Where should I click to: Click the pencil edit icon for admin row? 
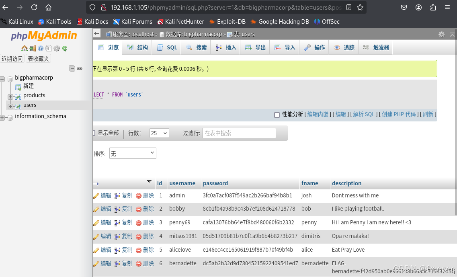click(96, 196)
